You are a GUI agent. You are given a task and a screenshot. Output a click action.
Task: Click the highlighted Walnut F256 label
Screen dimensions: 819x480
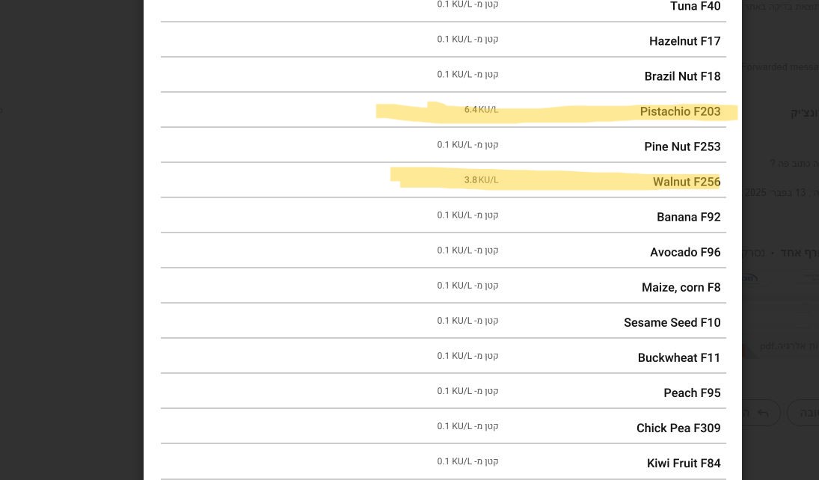[x=686, y=182]
